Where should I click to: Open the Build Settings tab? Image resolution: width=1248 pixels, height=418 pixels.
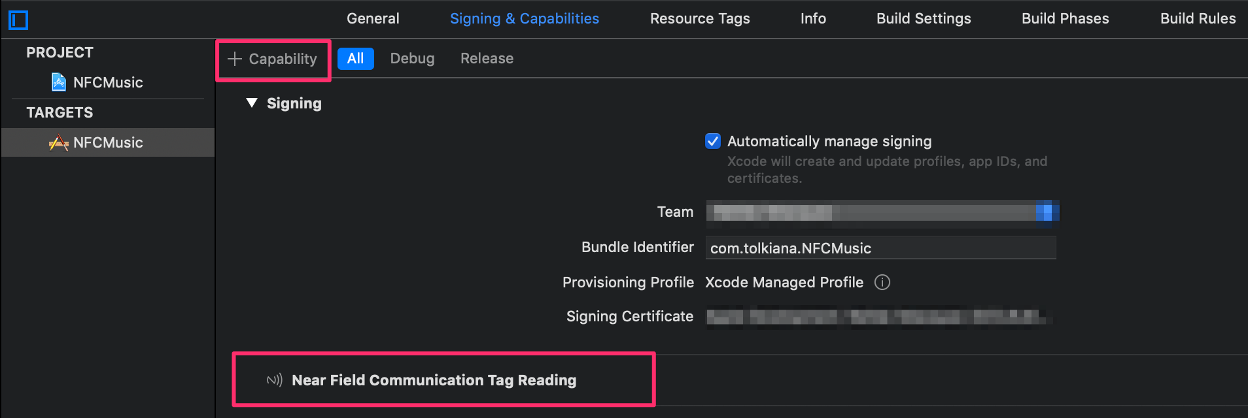coord(924,18)
